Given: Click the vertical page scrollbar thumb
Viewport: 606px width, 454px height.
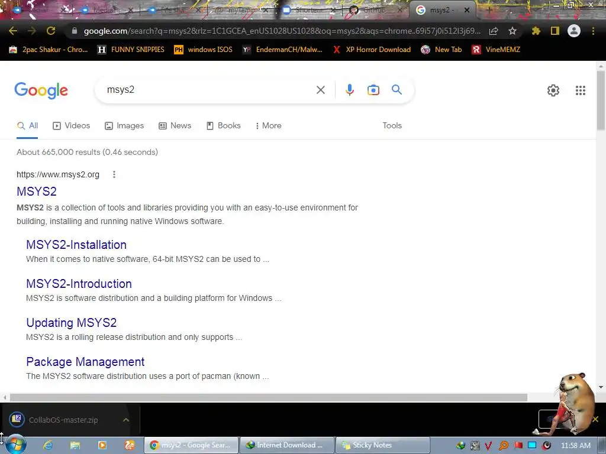Looking at the screenshot, I should 601,100.
